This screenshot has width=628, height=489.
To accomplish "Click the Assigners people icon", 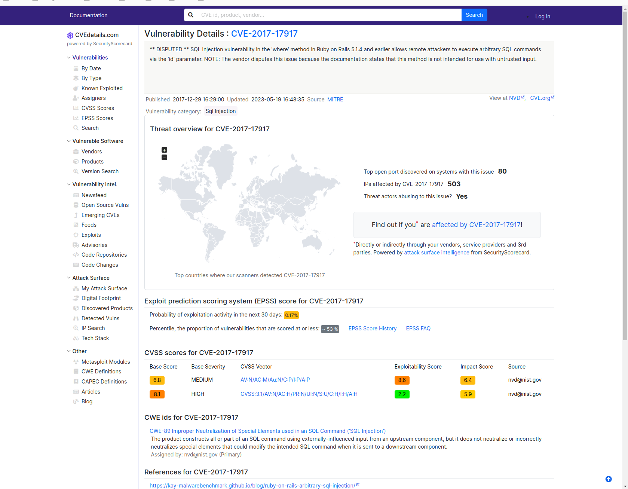I will coord(76,98).
